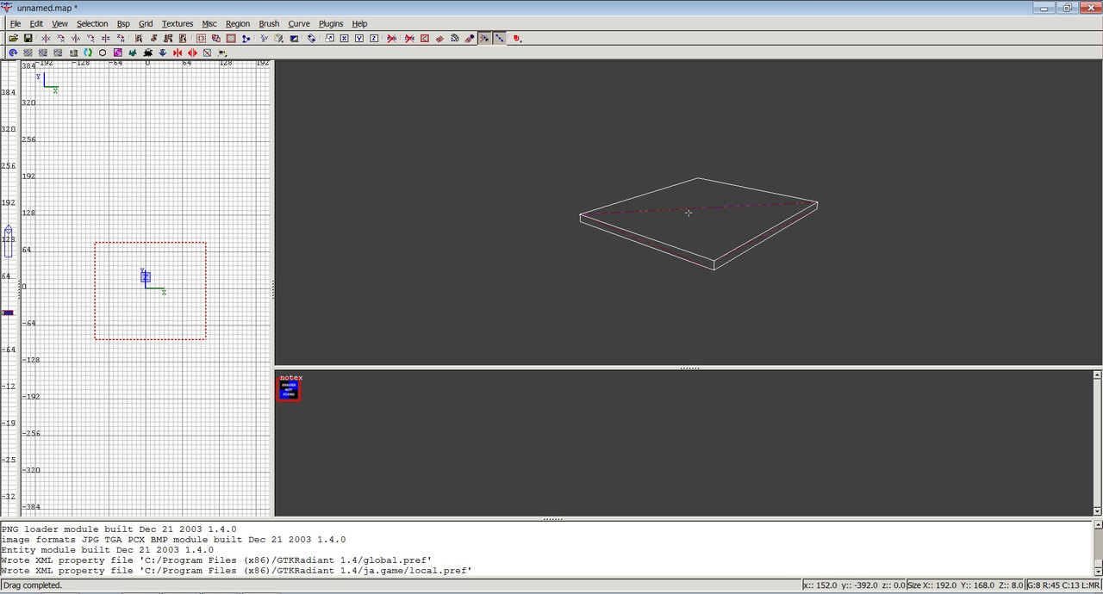This screenshot has width=1103, height=594.
Task: Click the Put Caps on Patch icon
Action: pyautogui.click(x=470, y=39)
